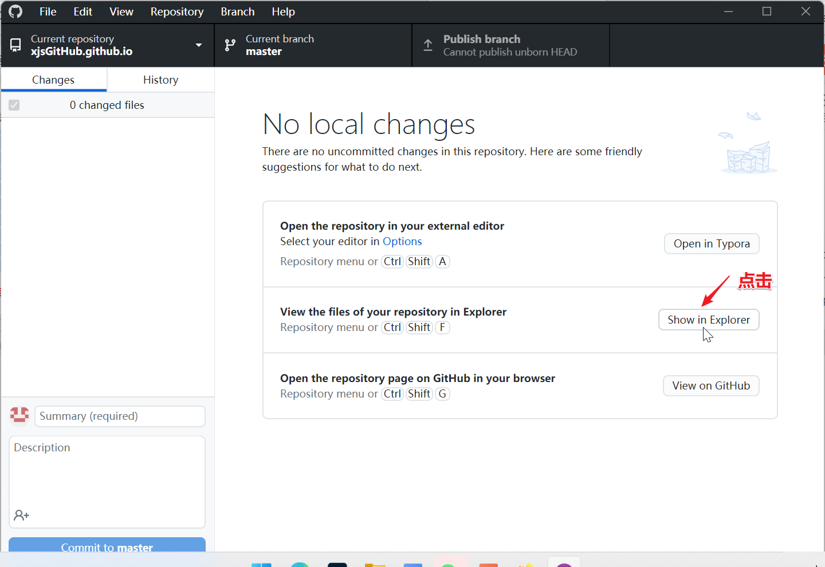This screenshot has height=567, width=825.
Task: Maximize the GitHub Desktop window
Action: 767,11
